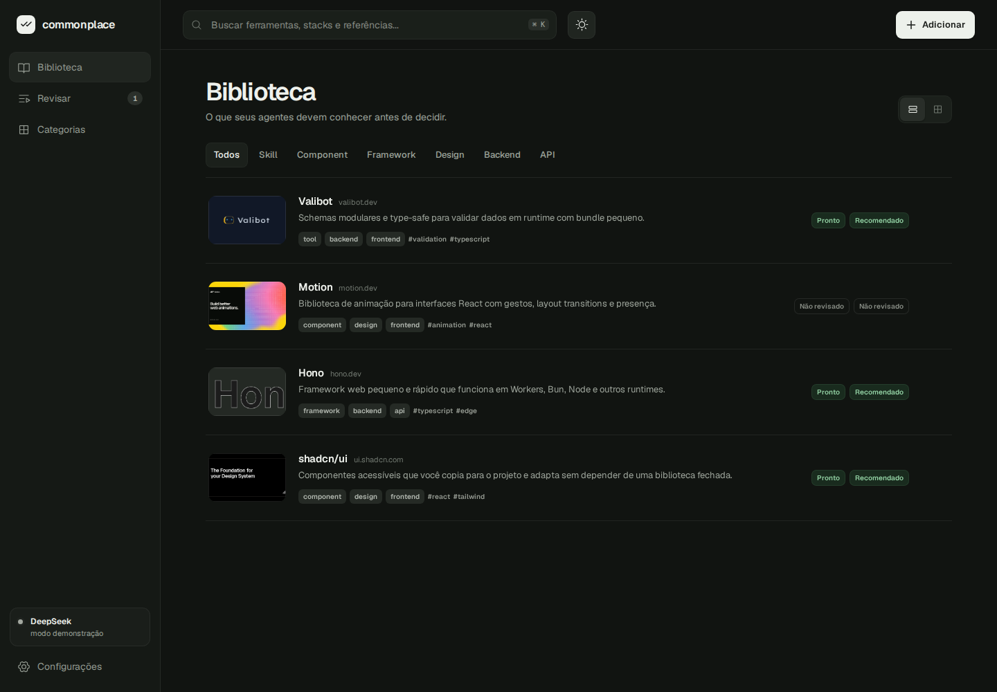The height and width of the screenshot is (692, 997).
Task: Click the #animation hashtag
Action: 447,325
